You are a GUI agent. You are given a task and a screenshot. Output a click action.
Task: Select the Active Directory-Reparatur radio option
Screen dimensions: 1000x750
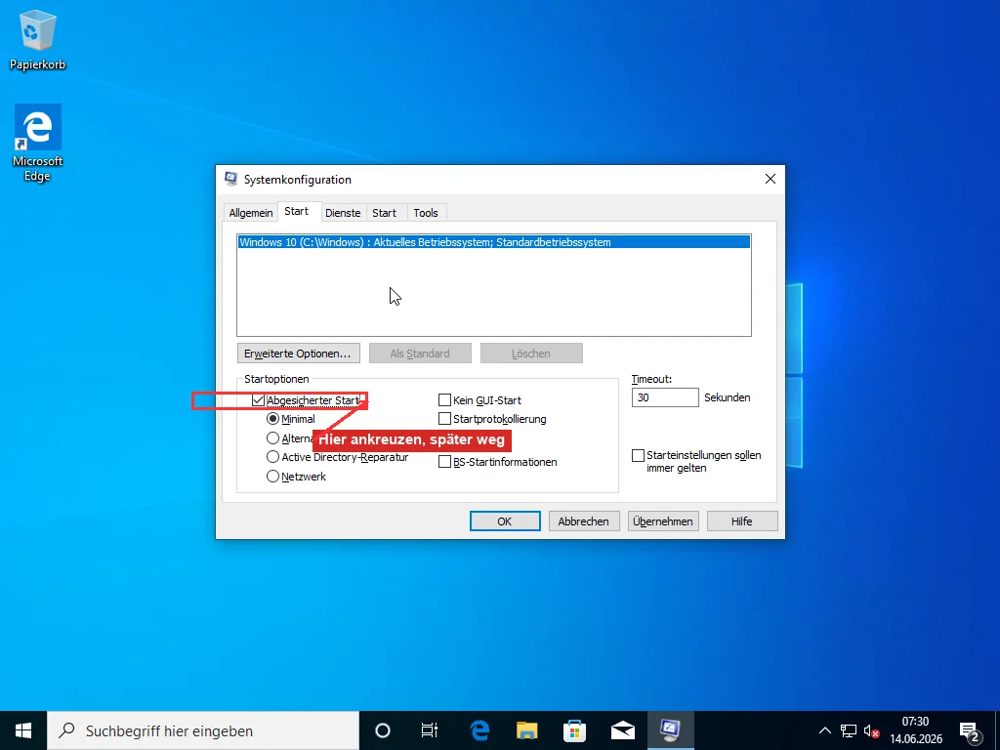273,457
